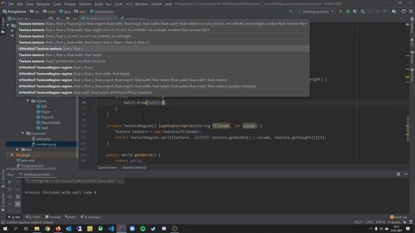Screen dimensions: 415x233
Task: Open the DesktopLauncher run configuration dropdown
Action: pos(316,12)
